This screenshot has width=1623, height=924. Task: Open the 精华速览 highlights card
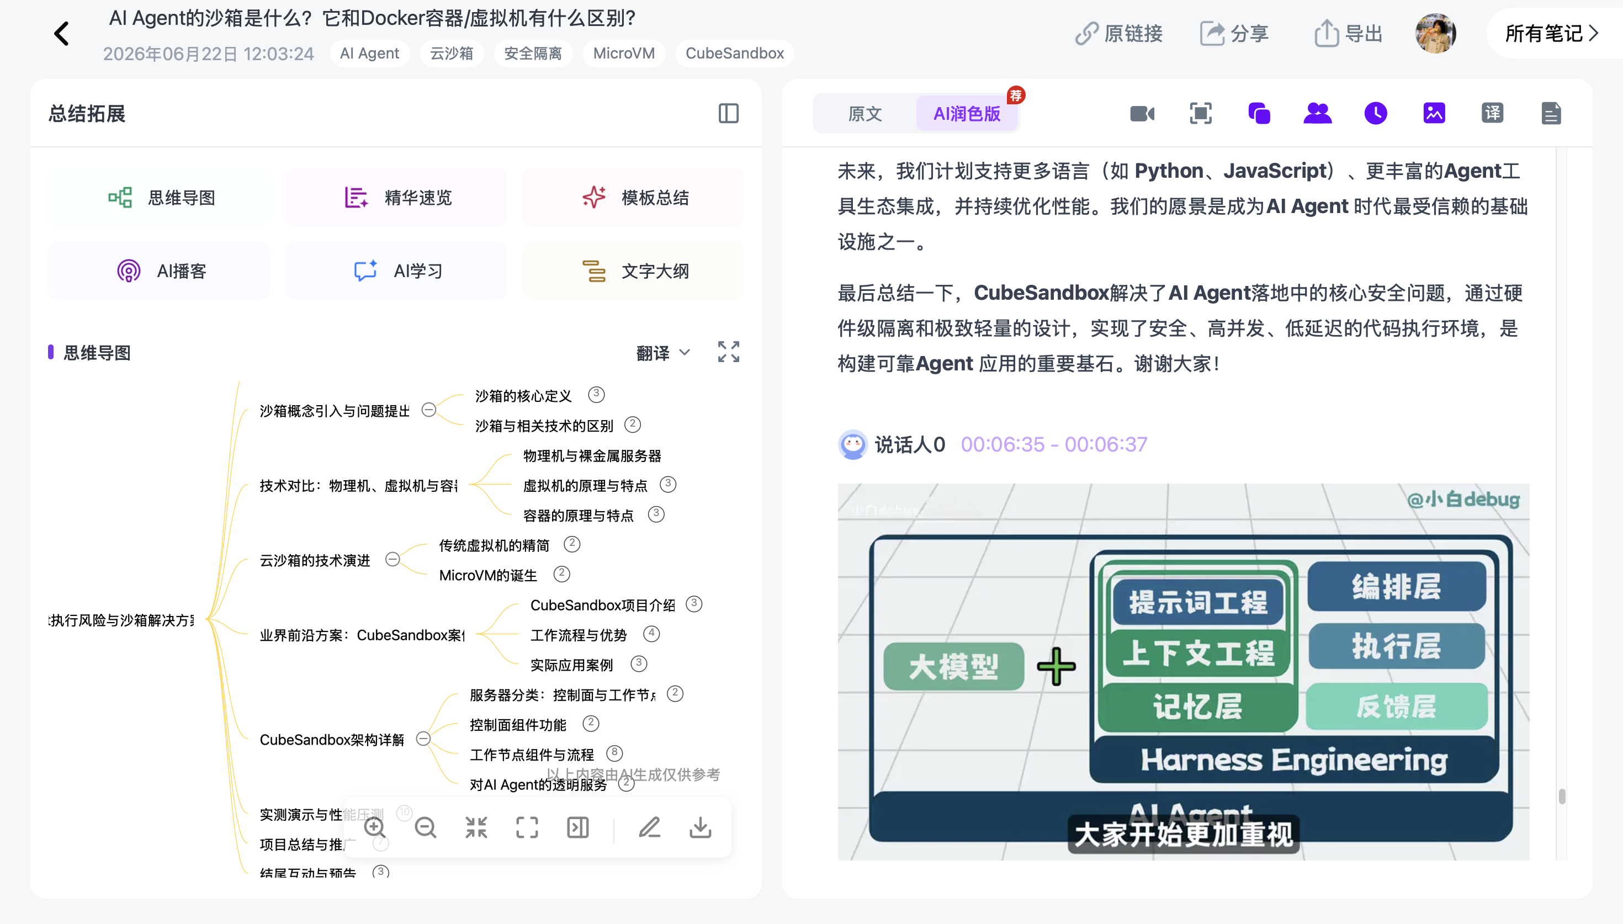point(396,198)
